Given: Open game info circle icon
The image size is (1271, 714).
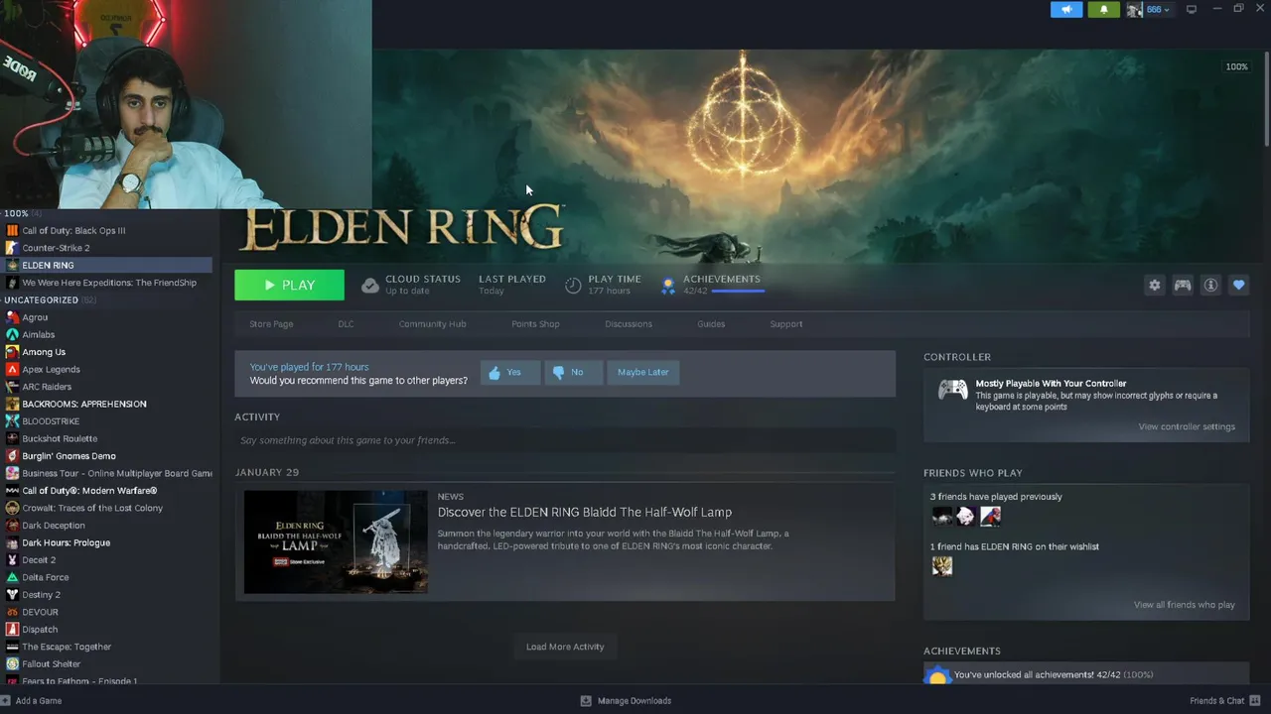Looking at the screenshot, I should pyautogui.click(x=1210, y=285).
